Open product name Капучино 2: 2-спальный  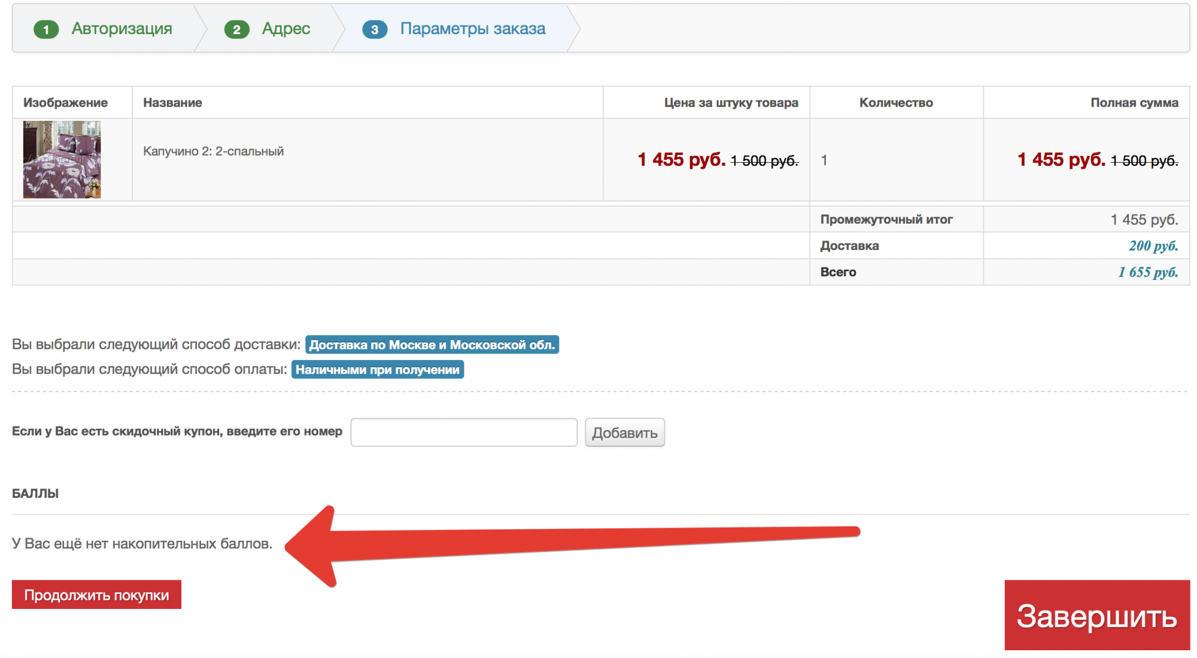click(213, 151)
